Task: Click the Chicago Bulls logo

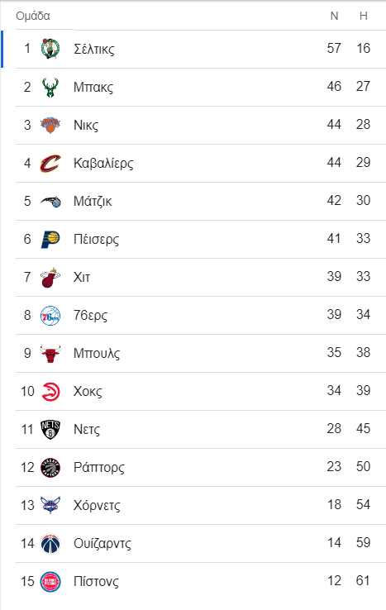Action: (x=50, y=354)
